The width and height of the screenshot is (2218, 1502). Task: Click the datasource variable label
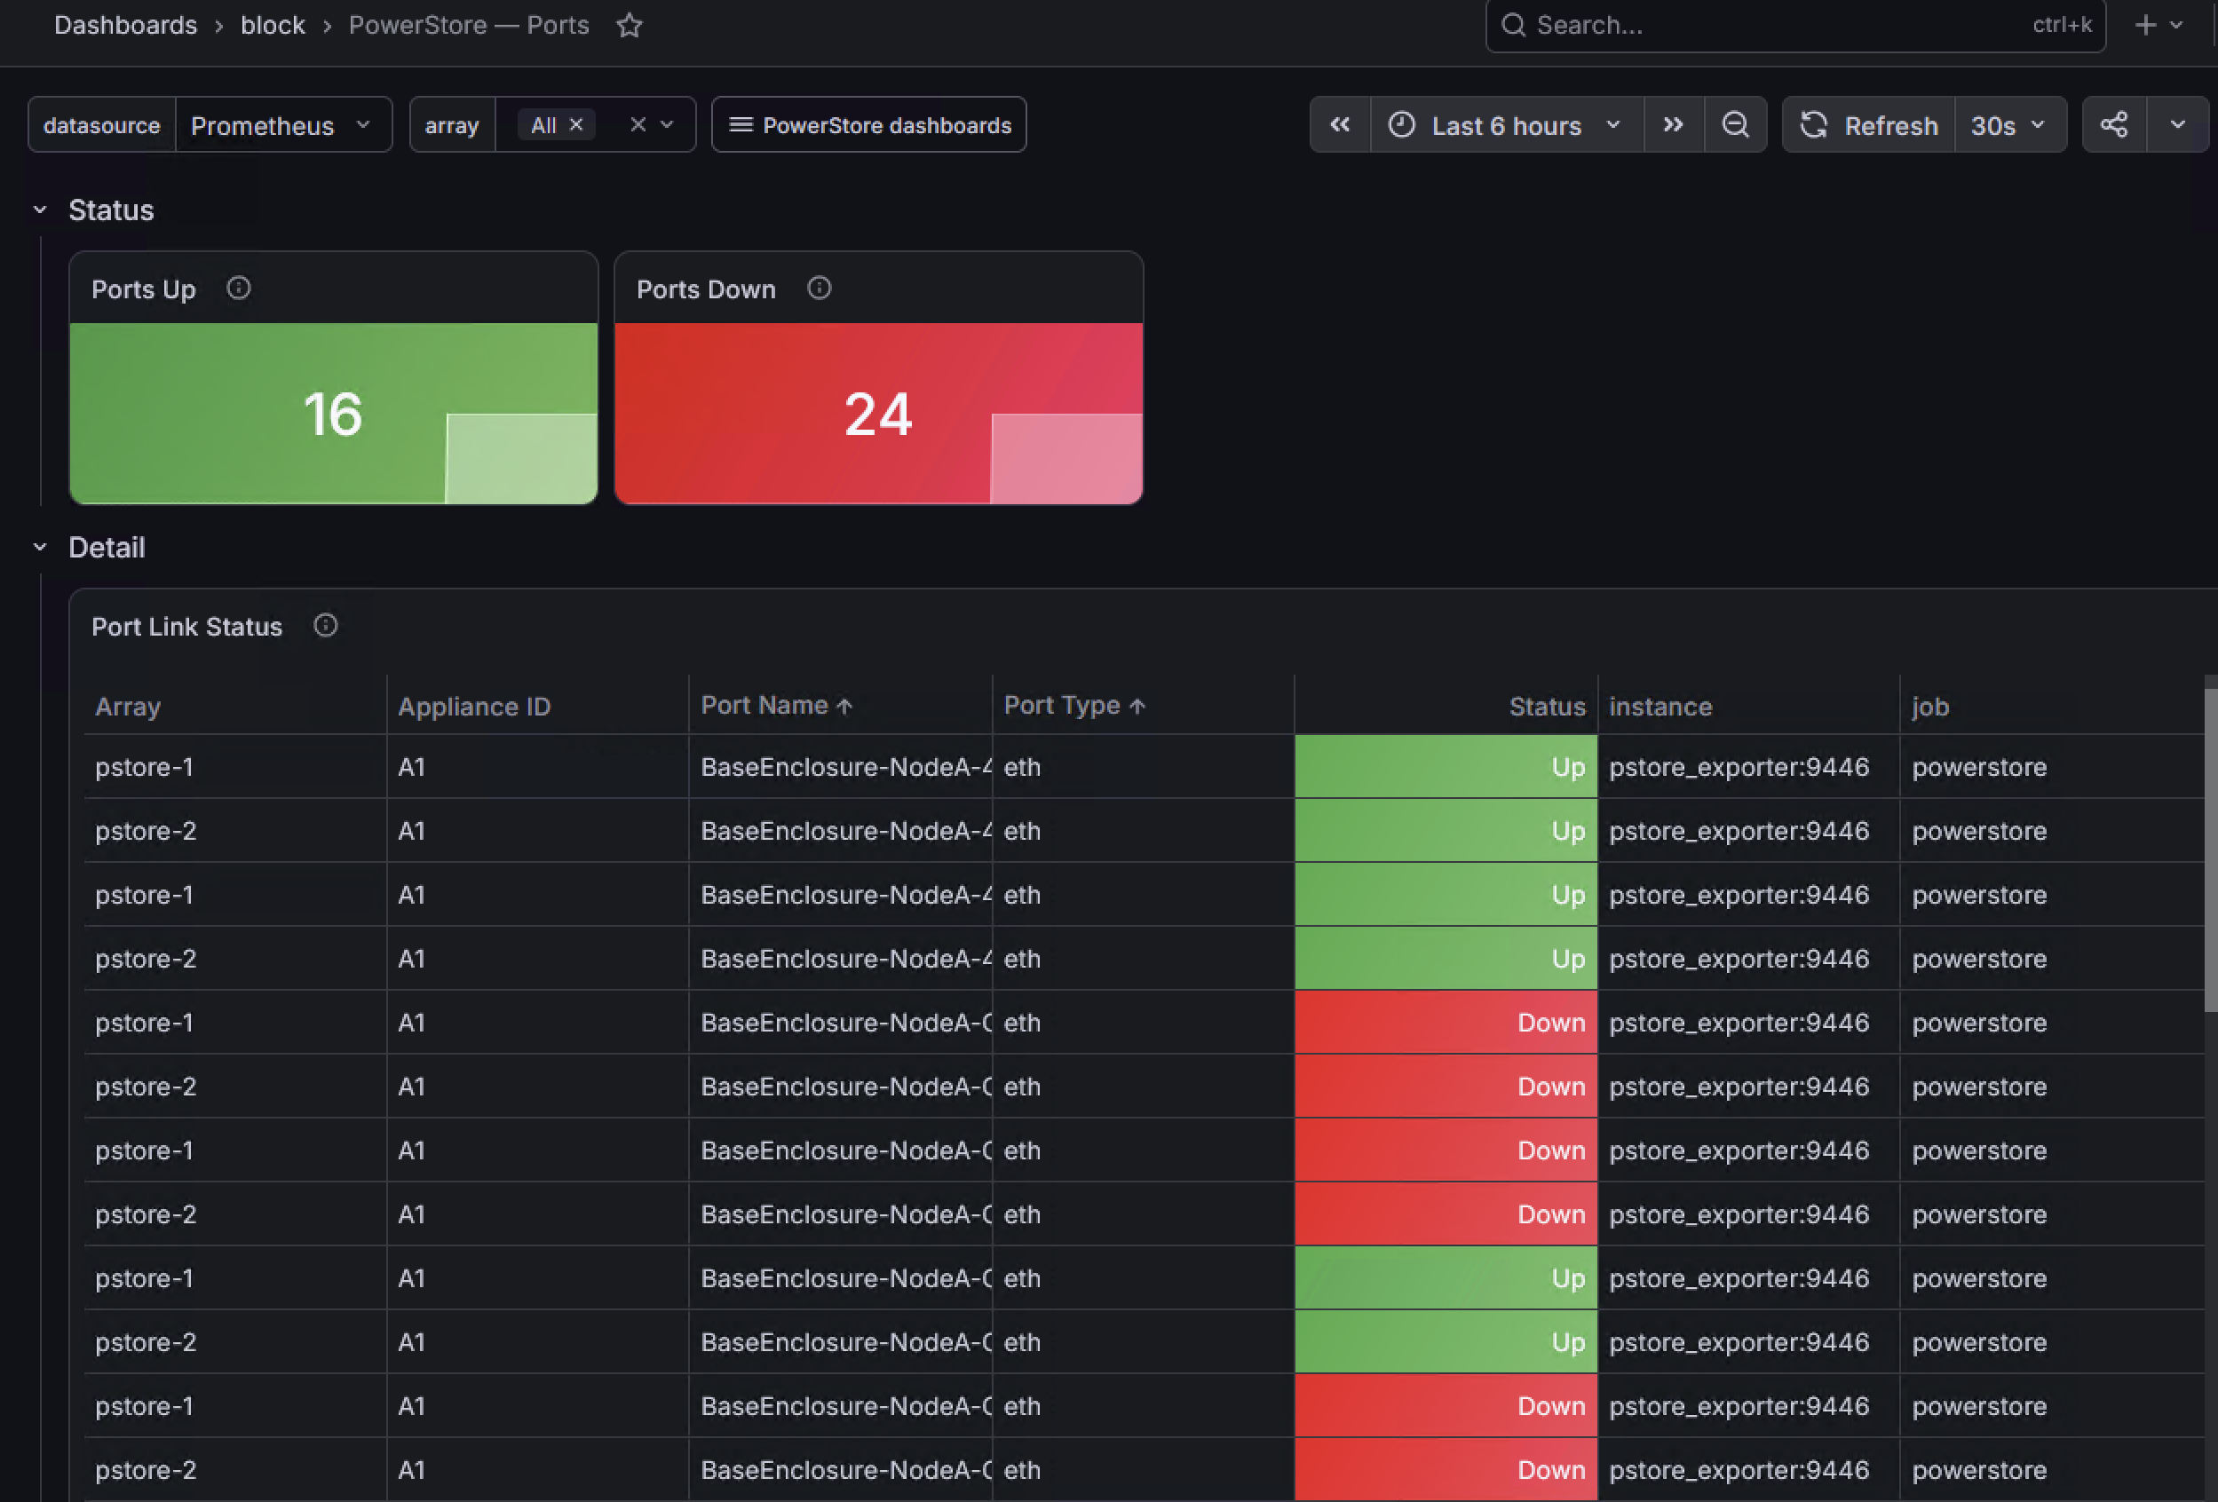click(x=102, y=125)
